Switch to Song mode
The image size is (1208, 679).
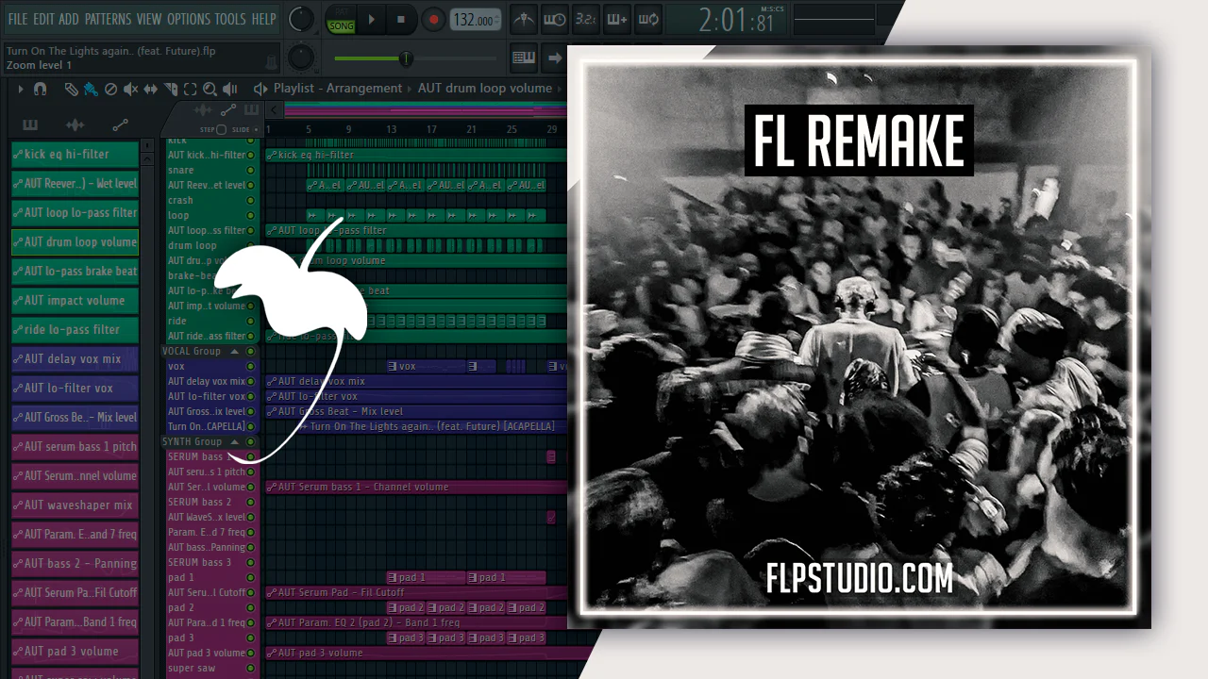click(x=341, y=25)
